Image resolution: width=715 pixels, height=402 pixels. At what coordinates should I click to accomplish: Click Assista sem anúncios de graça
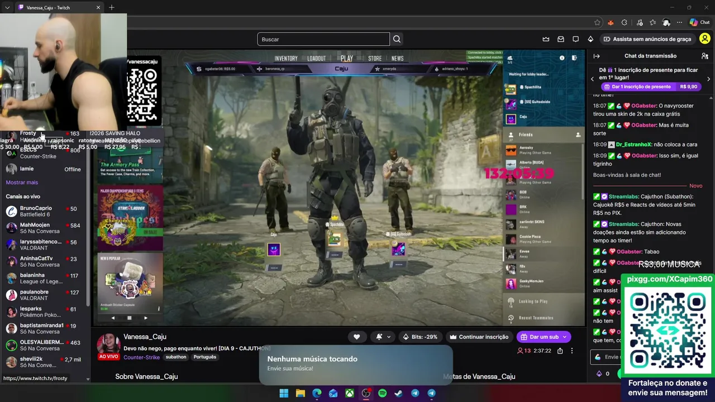(x=647, y=39)
